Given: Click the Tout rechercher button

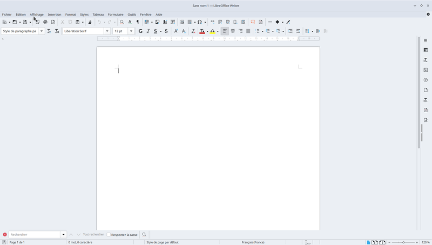Looking at the screenshot, I should (x=93, y=235).
